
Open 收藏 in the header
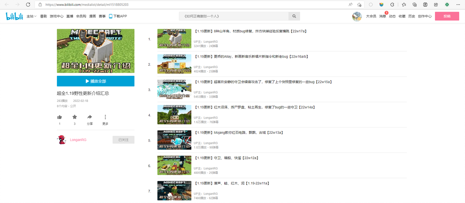[x=402, y=16]
